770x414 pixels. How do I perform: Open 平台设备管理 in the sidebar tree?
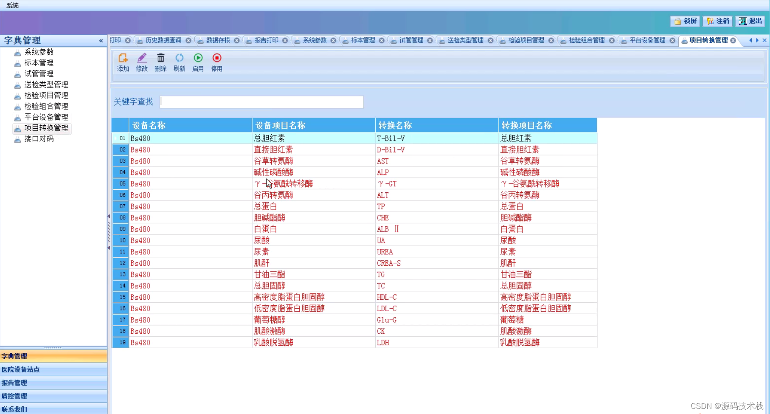click(x=46, y=117)
